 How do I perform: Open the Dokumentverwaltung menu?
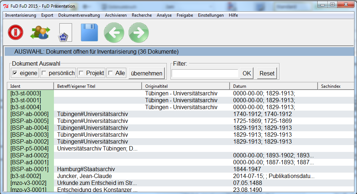click(79, 15)
